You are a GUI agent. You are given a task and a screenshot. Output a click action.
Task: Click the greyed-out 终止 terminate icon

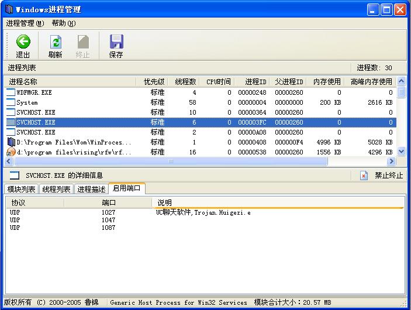tap(83, 42)
